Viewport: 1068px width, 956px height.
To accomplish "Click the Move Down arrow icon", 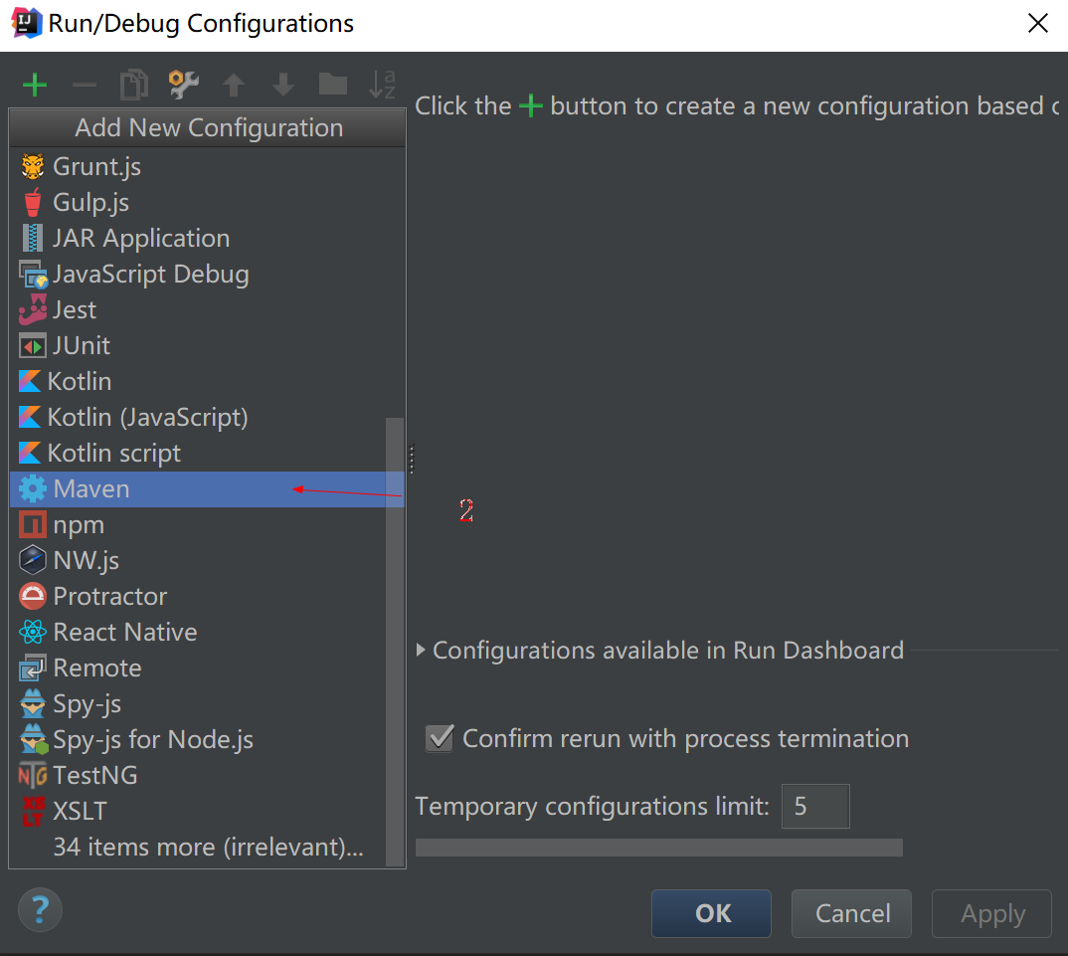I will click(283, 86).
